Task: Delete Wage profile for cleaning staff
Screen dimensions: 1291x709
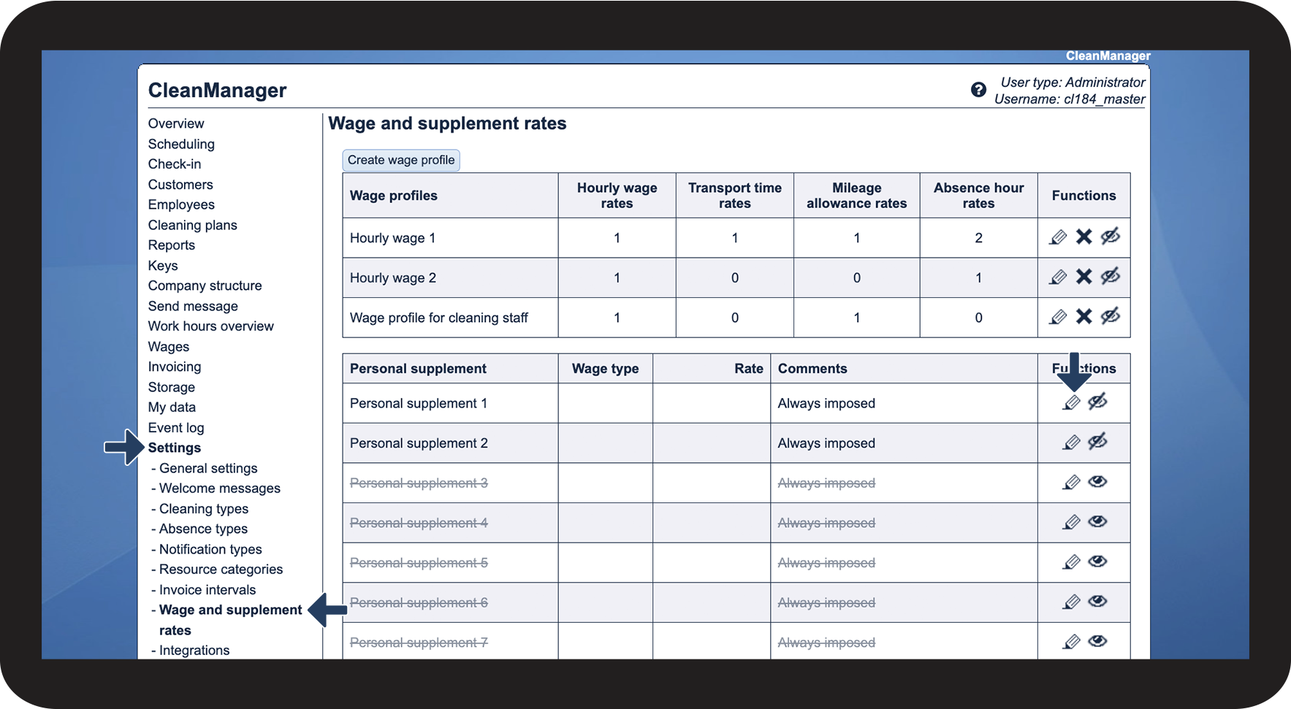Action: 1084,317
